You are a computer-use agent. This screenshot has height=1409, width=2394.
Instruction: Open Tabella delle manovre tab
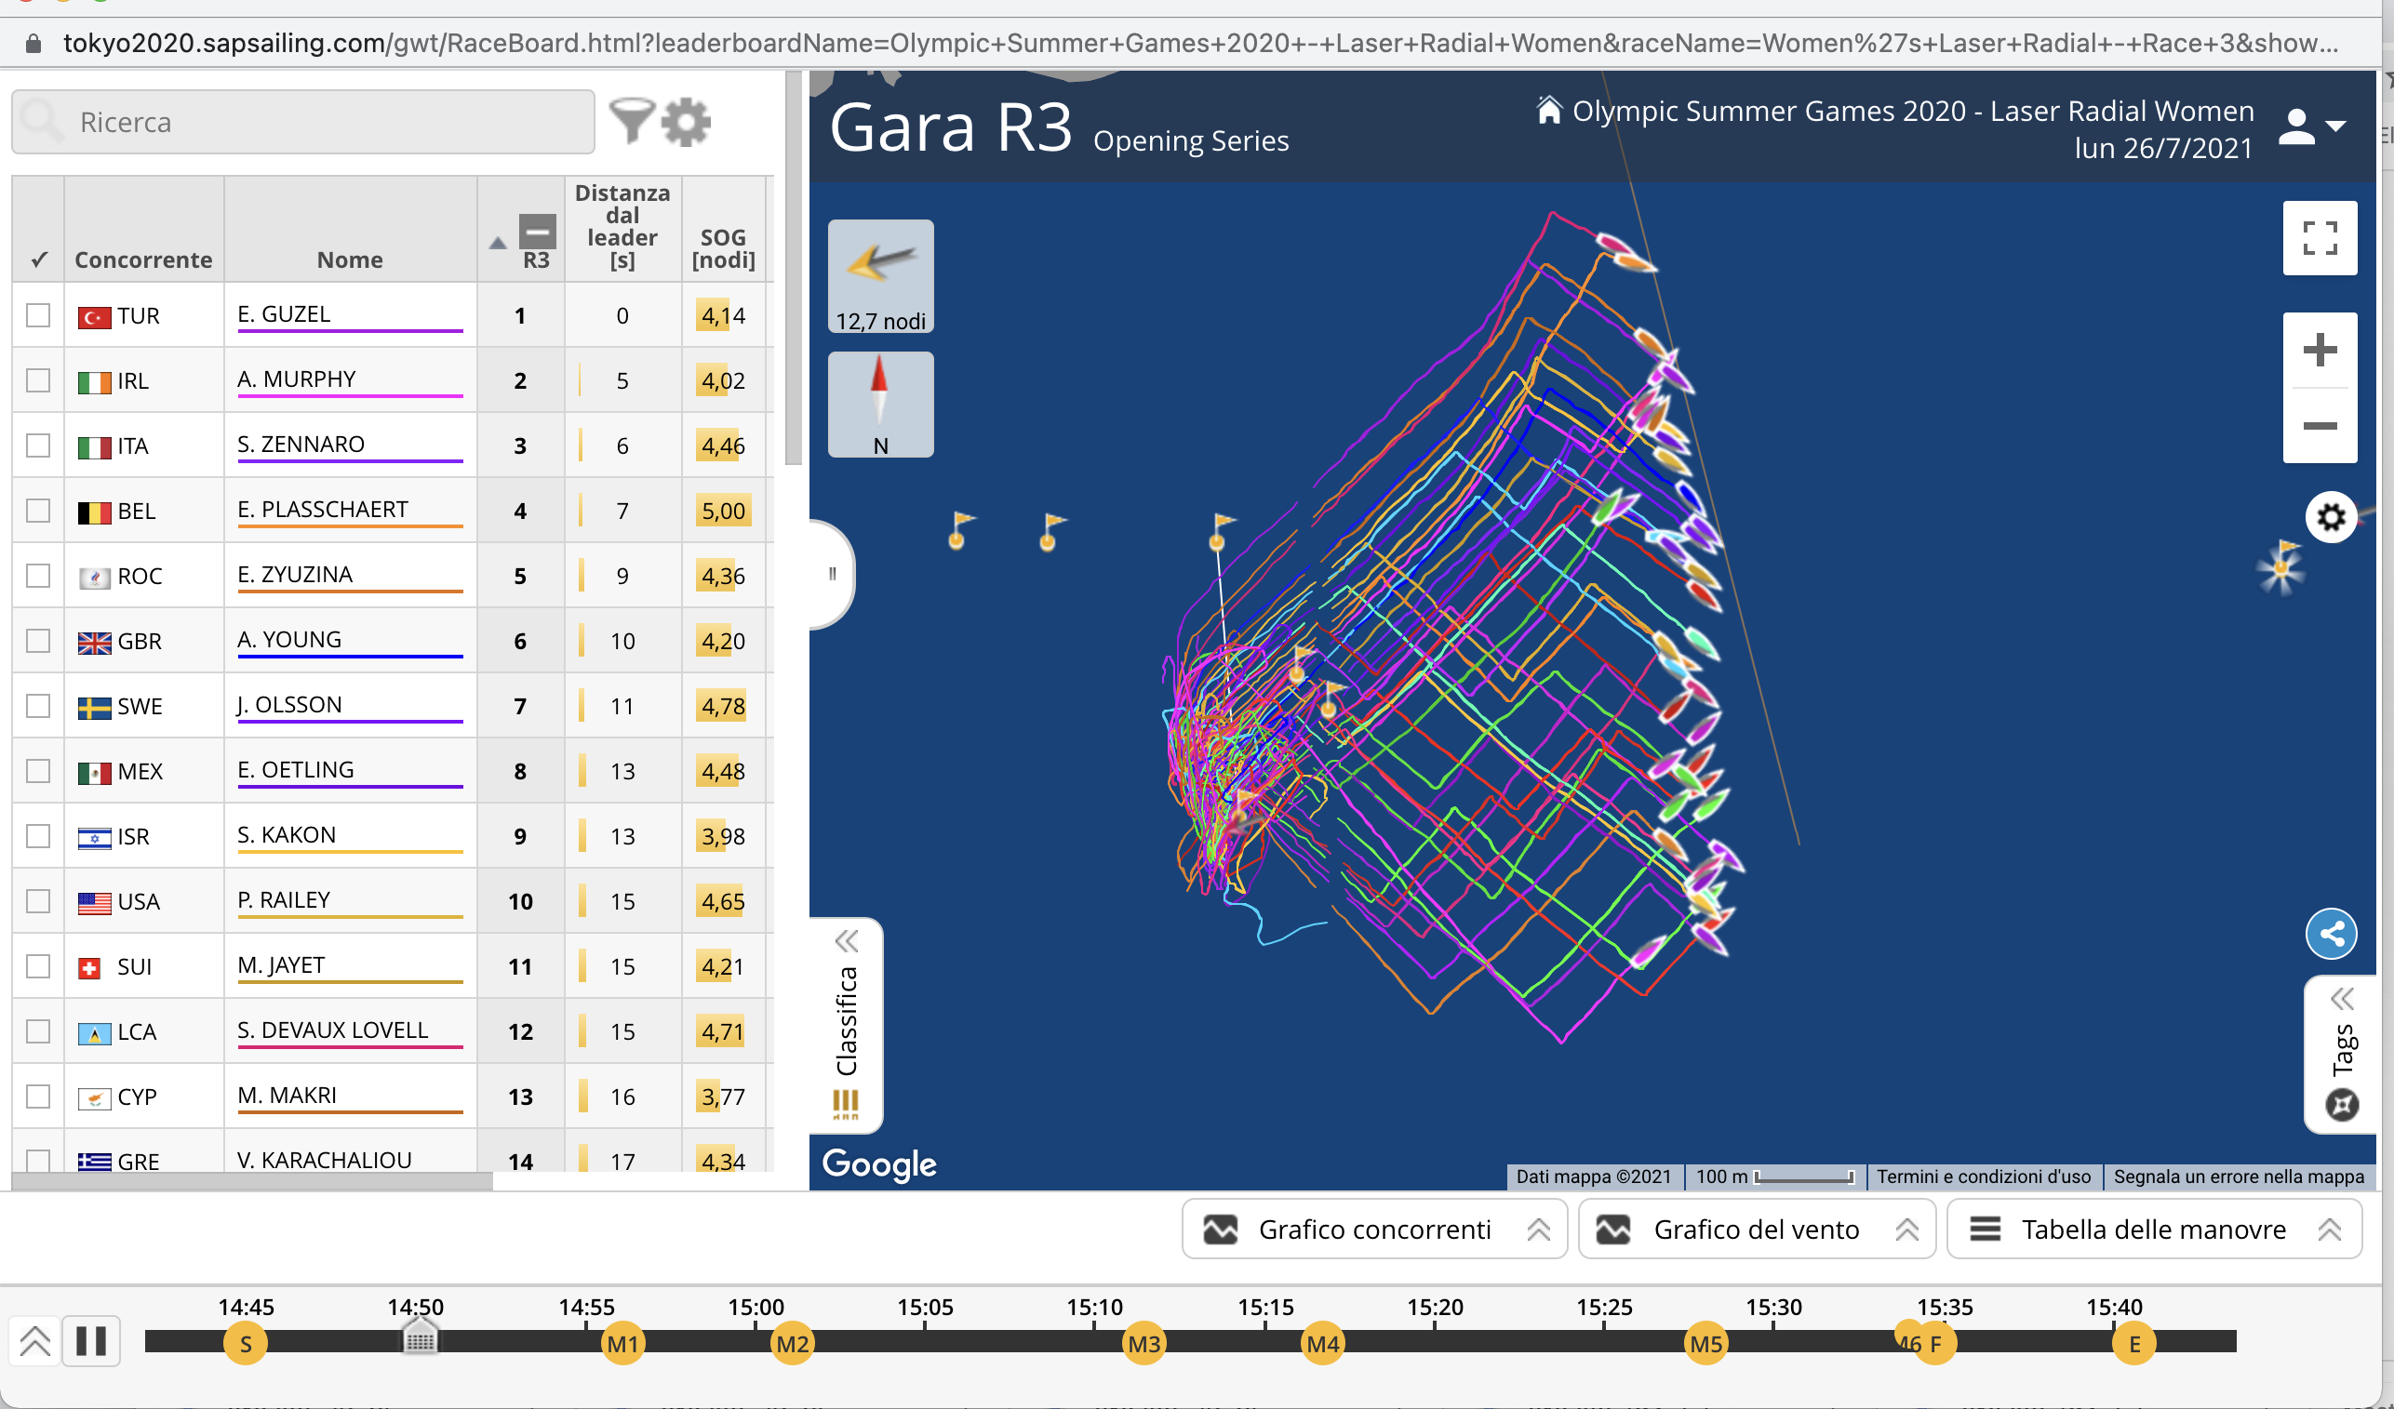(x=2154, y=1230)
